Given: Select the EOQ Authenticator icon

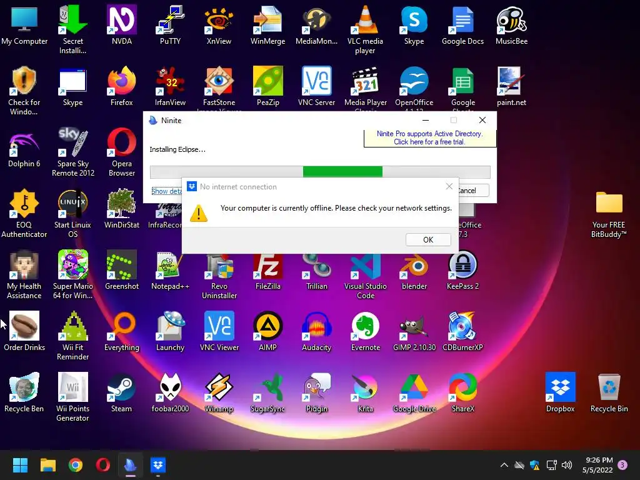Looking at the screenshot, I should pyautogui.click(x=24, y=214).
